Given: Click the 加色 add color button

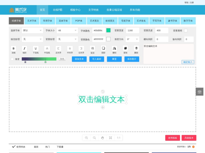Looking at the screenshot, I should click(x=62, y=59).
